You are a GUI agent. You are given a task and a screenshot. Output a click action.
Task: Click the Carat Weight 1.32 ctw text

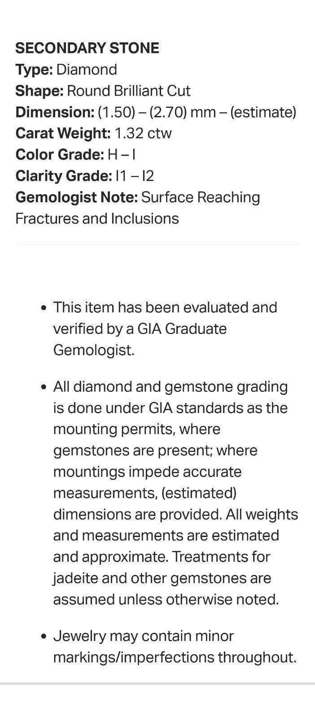(x=93, y=133)
